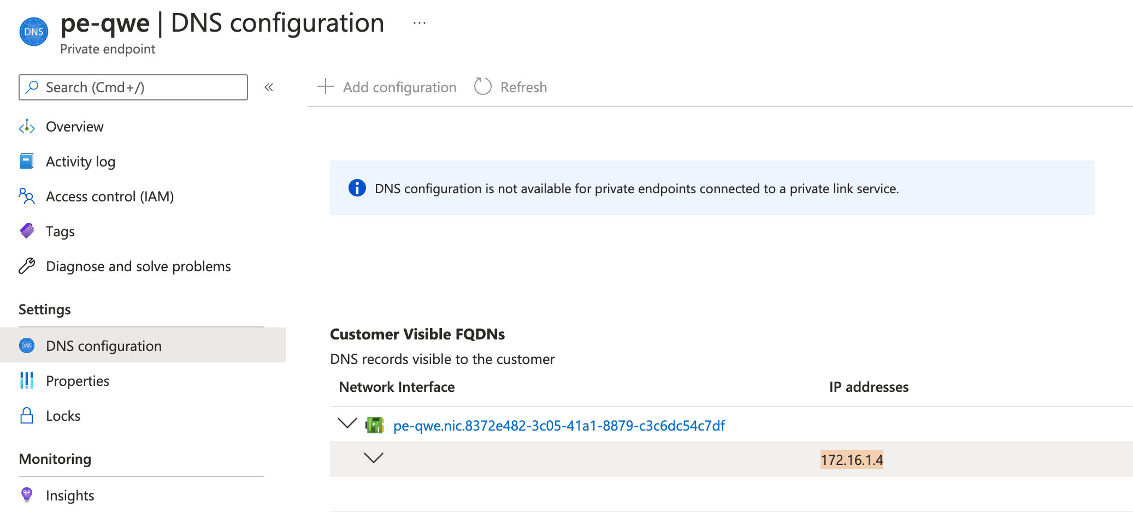The width and height of the screenshot is (1133, 513).
Task: Open the pe-qwe.nic network interface link
Action: click(x=559, y=425)
